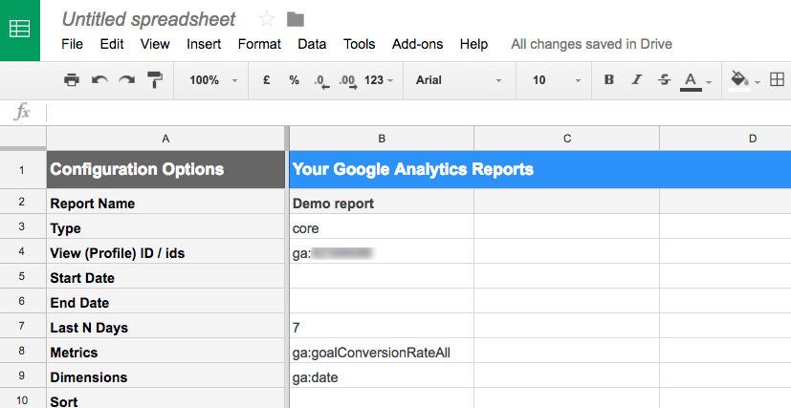791x408 pixels.
Task: Open the Google Sheets home icon
Action: 20,31
